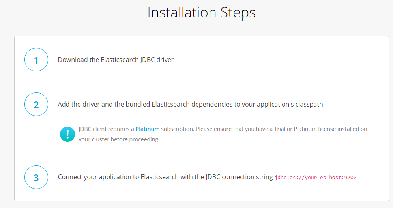The image size is (393, 208).
Task: Click the teal exclamation alert icon
Action: click(67, 134)
